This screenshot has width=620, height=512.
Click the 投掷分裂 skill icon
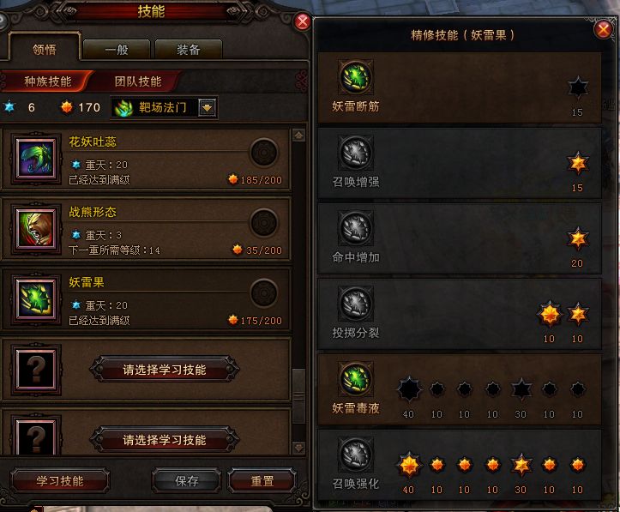coord(356,304)
